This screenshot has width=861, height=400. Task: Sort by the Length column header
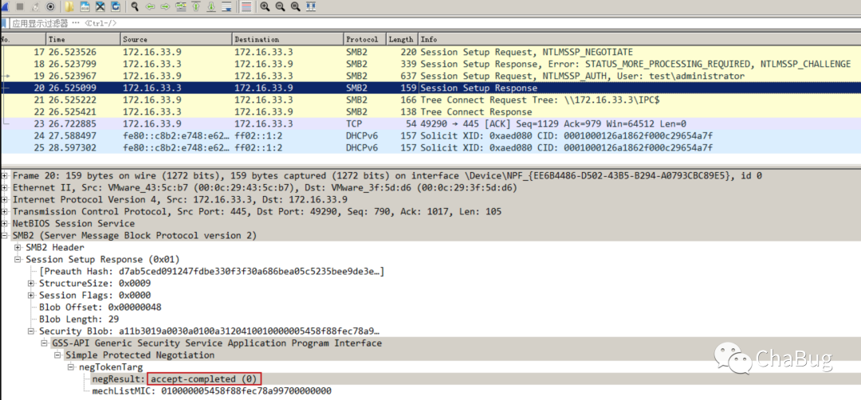coord(403,40)
